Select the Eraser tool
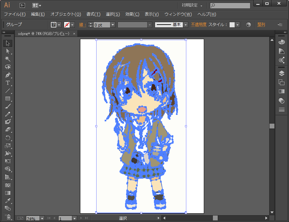 pyautogui.click(x=8, y=129)
